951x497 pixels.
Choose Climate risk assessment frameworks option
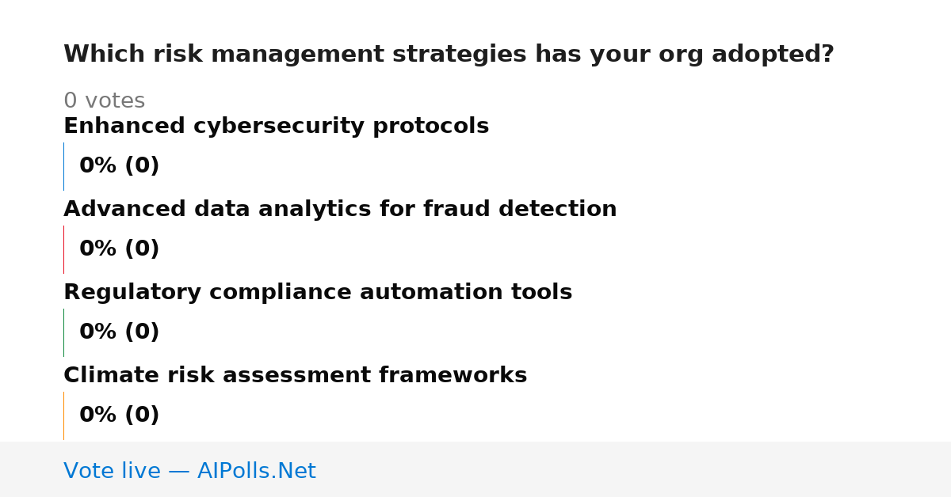point(295,376)
